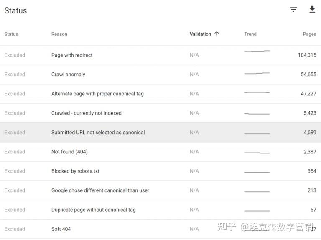Image resolution: width=321 pixels, height=240 pixels.
Task: Click the Validation sort arrow
Action: coord(217,34)
